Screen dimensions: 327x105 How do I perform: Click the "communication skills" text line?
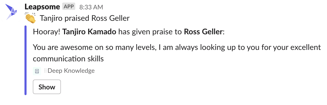coord(68,59)
